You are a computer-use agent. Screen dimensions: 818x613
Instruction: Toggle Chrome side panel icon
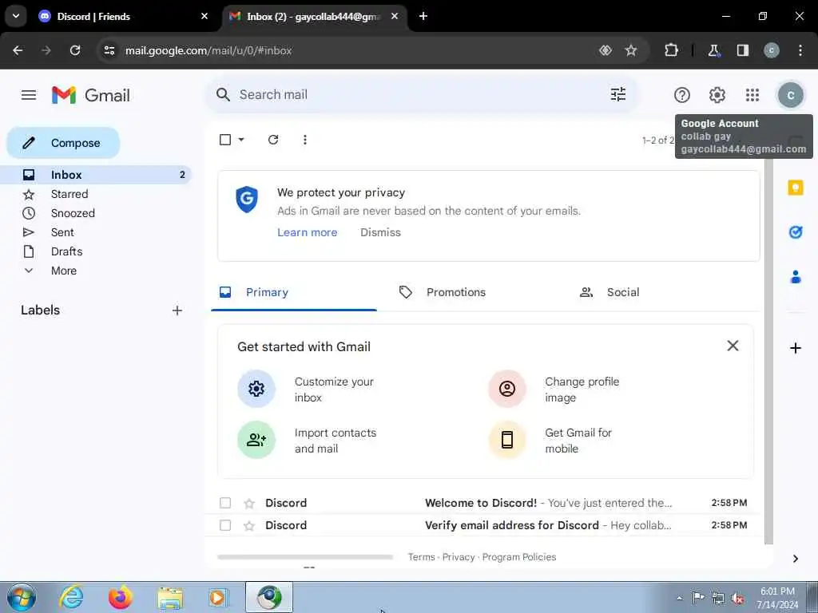[743, 50]
